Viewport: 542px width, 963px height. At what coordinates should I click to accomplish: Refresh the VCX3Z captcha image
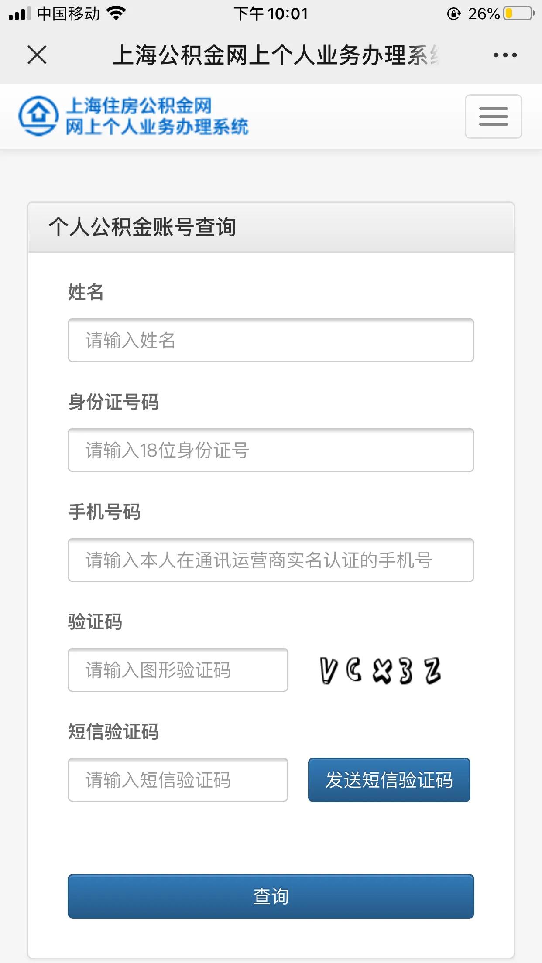[380, 670]
